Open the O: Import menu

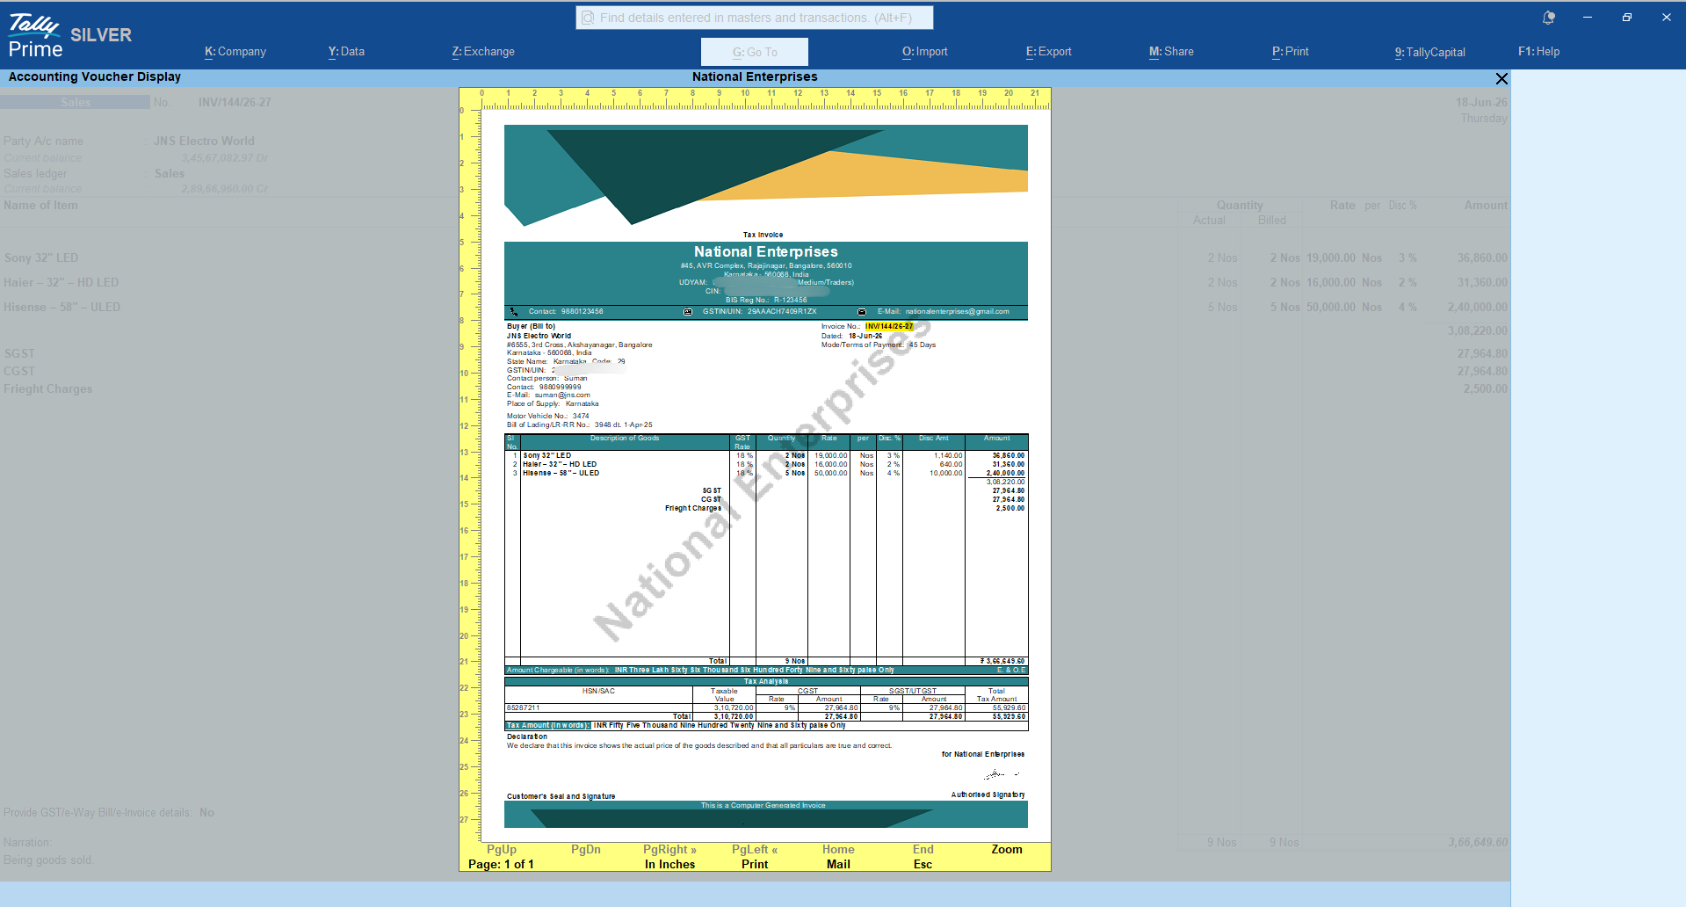(x=925, y=52)
